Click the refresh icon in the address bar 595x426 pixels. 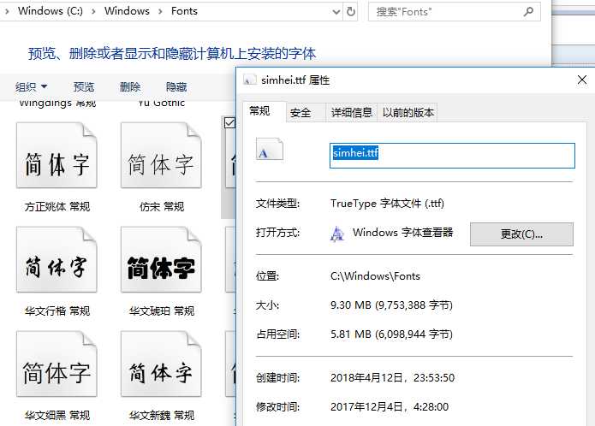coord(351,12)
